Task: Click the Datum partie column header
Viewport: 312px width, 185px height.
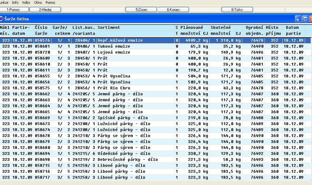Action: click(293, 30)
